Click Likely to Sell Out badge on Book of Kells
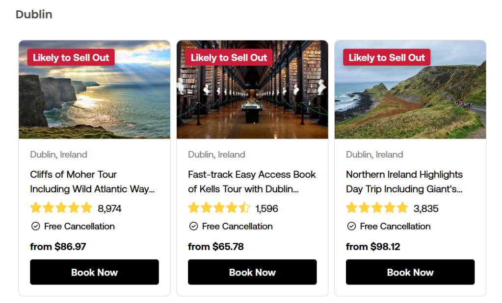Screen dimensions: 502x303 pos(229,57)
